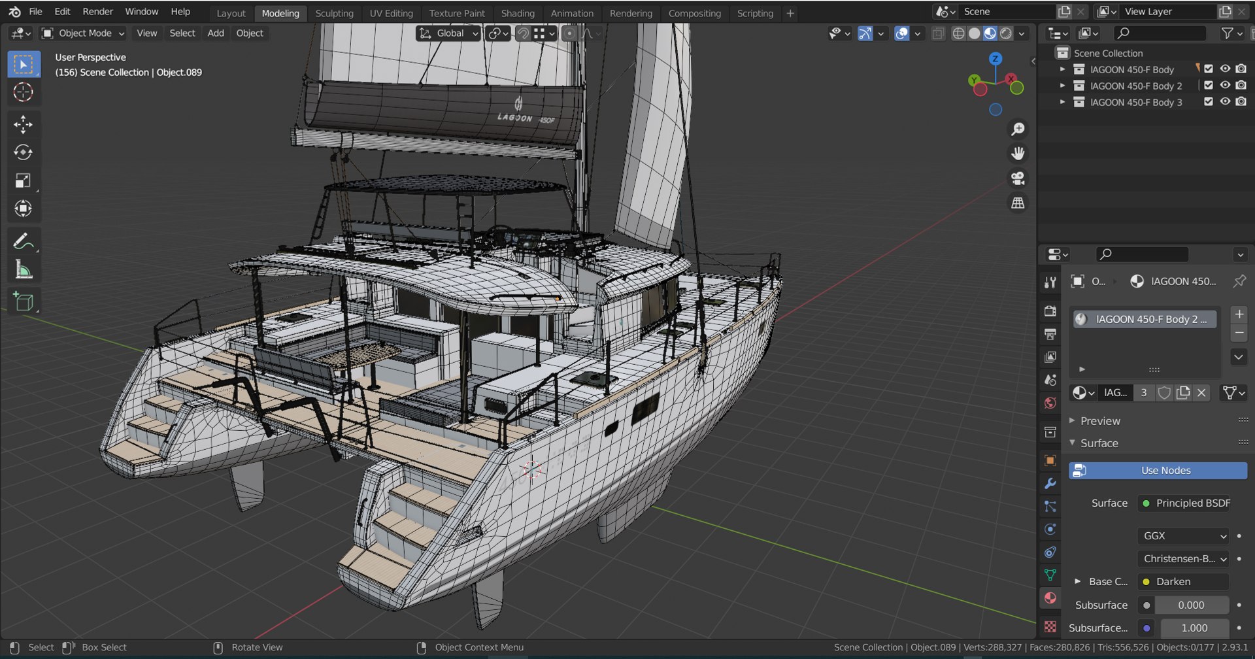The image size is (1255, 659).
Task: Toggle viewport overlays display
Action: tap(901, 33)
